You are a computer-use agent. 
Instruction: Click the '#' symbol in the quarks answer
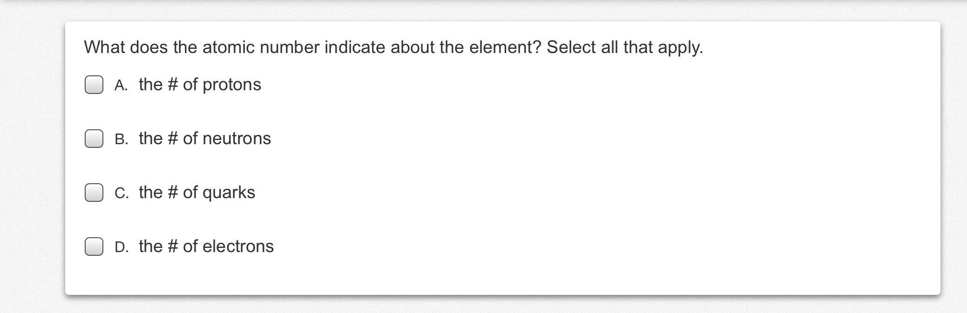[x=172, y=193]
